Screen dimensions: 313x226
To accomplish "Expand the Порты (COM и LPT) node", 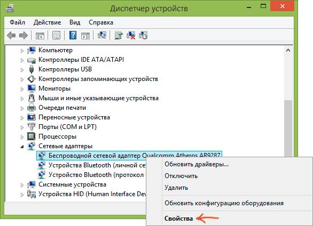I will tap(22, 127).
